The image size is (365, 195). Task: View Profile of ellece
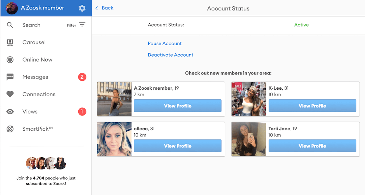[177, 146]
